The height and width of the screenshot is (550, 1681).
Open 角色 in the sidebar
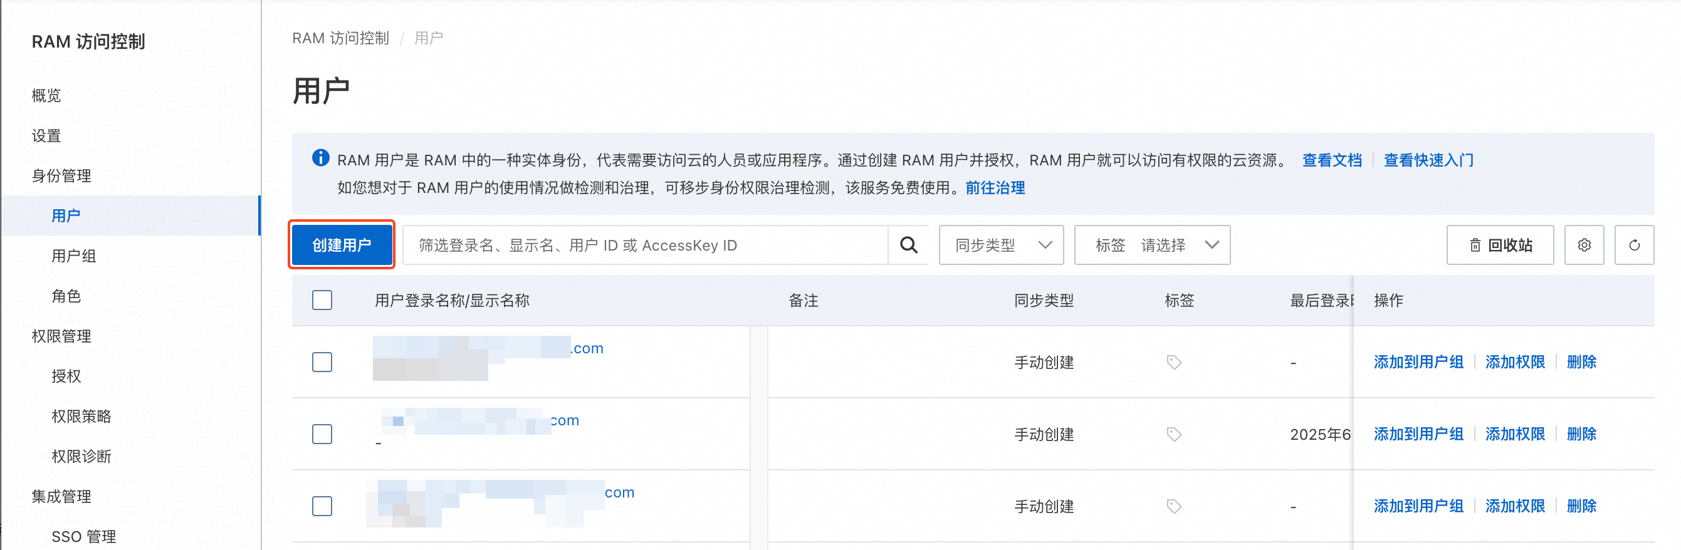coord(66,296)
